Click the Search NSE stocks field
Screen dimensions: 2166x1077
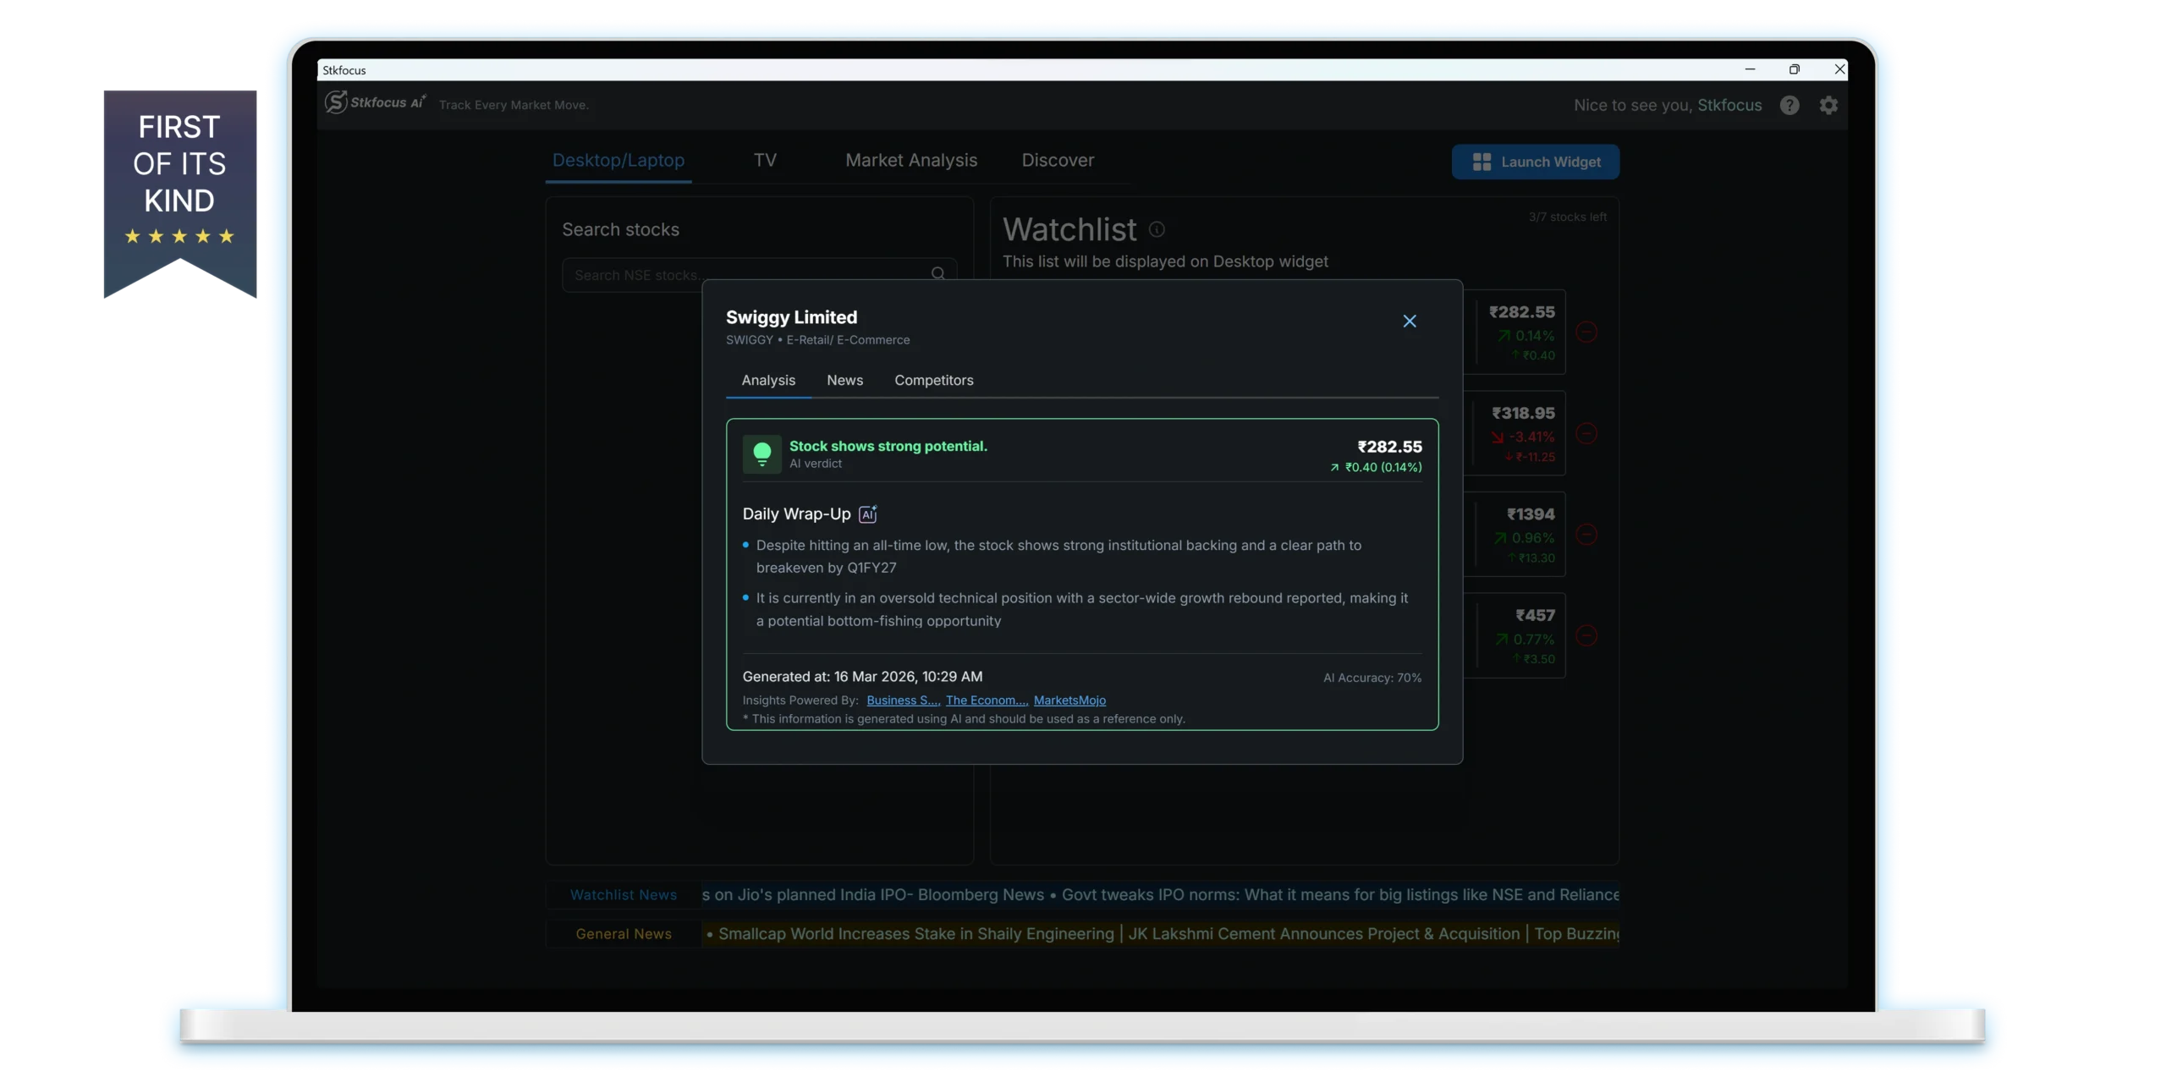point(759,275)
